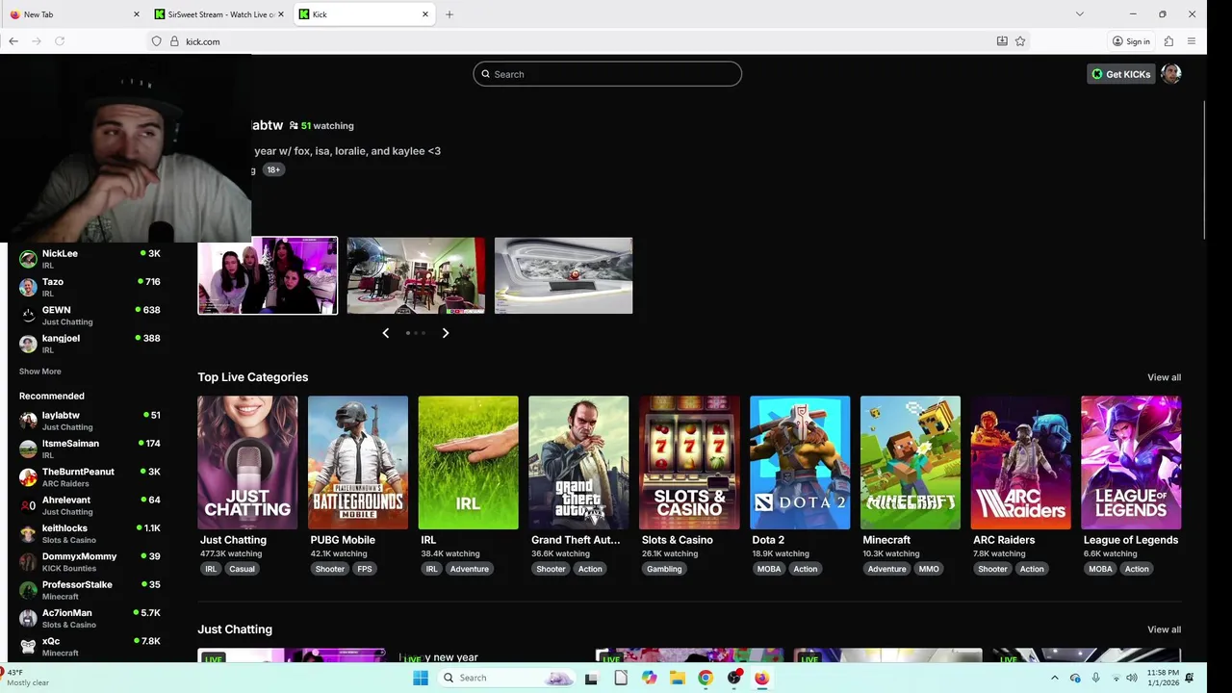Click the Firefox taskbar icon
The width and height of the screenshot is (1232, 693).
tap(761, 678)
